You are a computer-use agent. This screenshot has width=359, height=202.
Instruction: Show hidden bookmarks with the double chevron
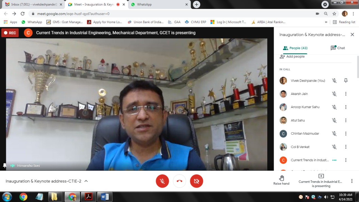pyautogui.click(x=326, y=22)
